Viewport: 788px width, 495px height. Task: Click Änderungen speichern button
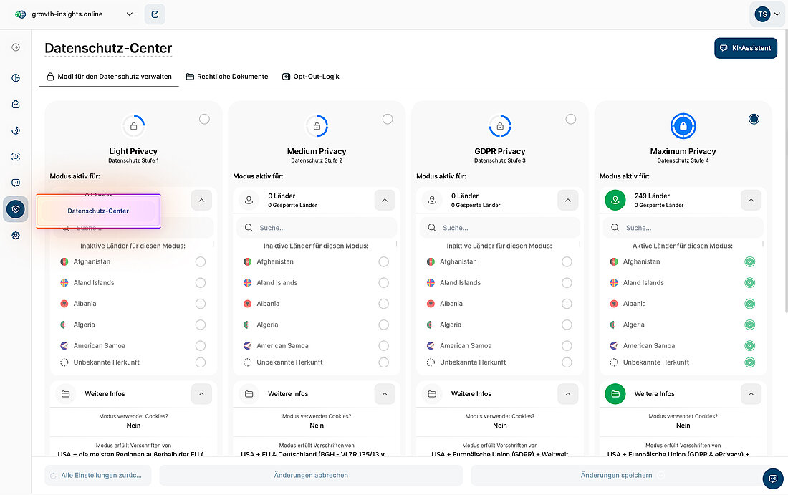pyautogui.click(x=616, y=475)
